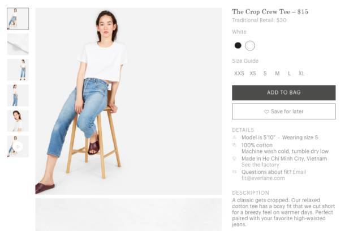Image resolution: width=362 pixels, height=231 pixels.
Task: Click the main product photo
Action: tap(128, 101)
